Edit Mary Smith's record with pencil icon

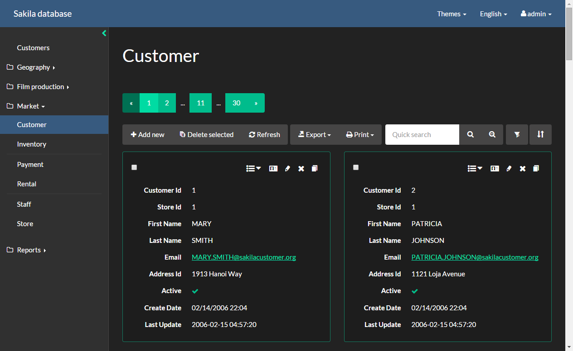[287, 169]
